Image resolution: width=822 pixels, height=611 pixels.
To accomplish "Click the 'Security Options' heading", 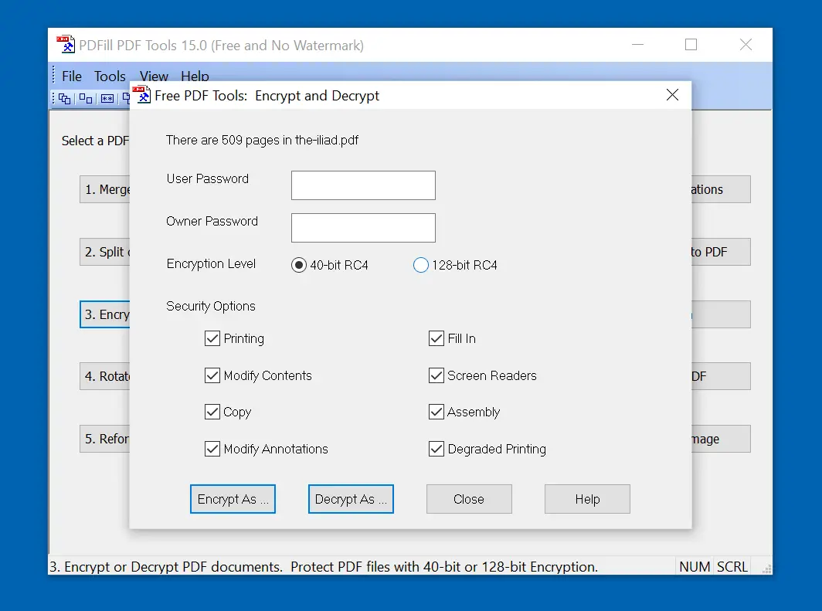I will [x=211, y=306].
